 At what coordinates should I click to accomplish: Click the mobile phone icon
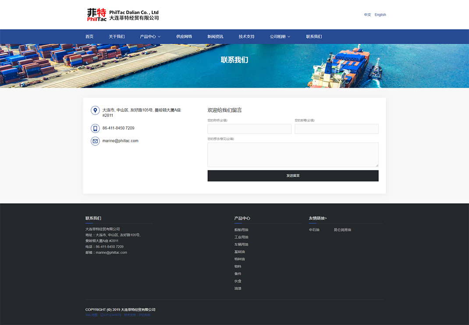point(95,128)
